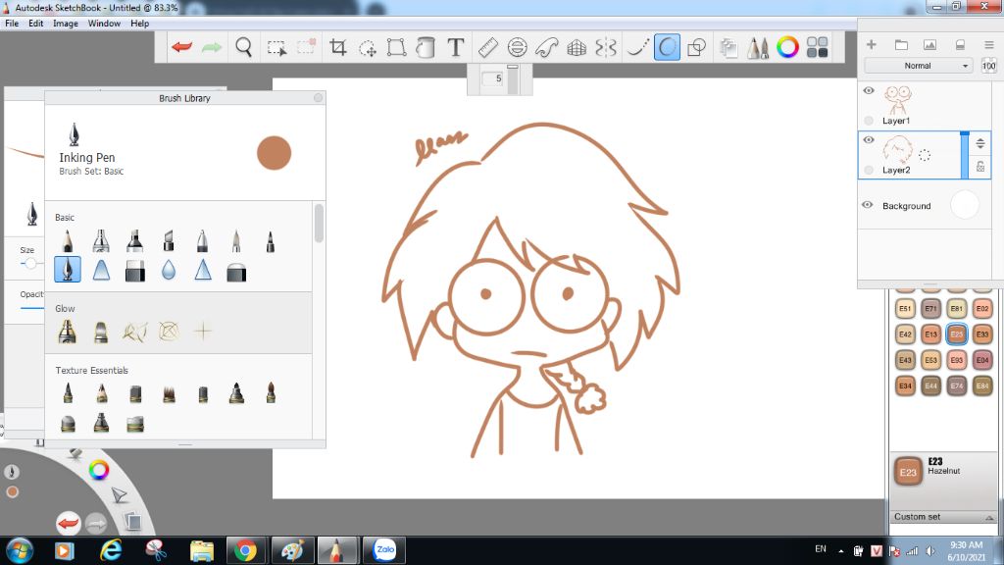Add a new layer with plus icon
Screen dimensions: 1004x565
coord(871,45)
